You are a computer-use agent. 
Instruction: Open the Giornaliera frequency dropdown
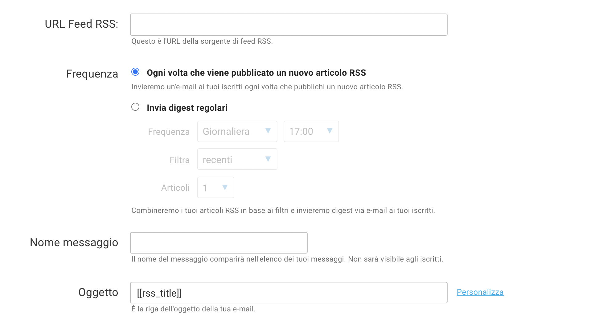pyautogui.click(x=237, y=131)
